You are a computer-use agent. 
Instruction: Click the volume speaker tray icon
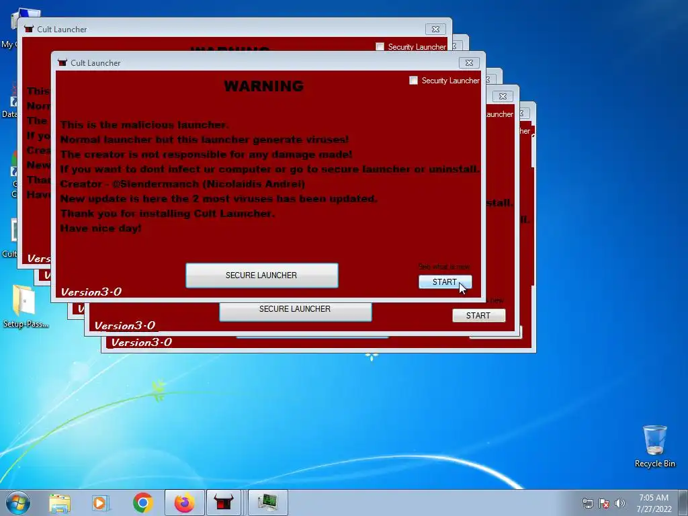point(619,503)
